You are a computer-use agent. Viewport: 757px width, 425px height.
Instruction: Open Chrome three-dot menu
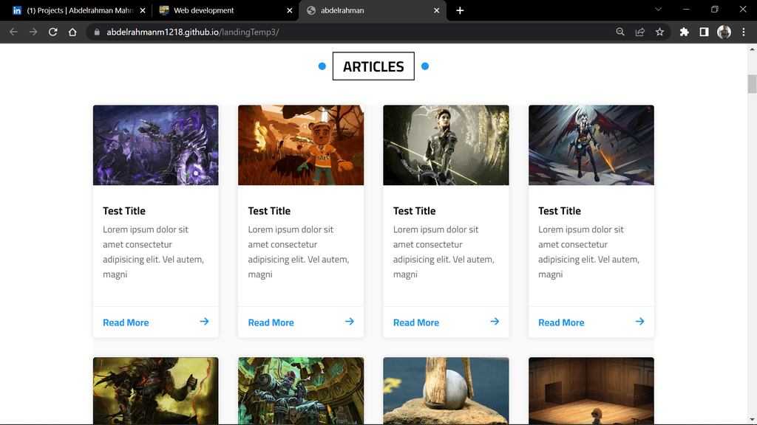point(744,32)
